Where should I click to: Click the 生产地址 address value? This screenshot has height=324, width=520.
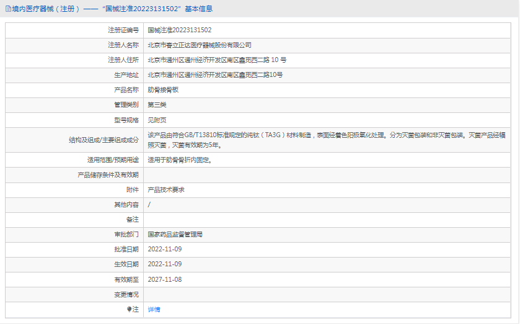coord(215,75)
